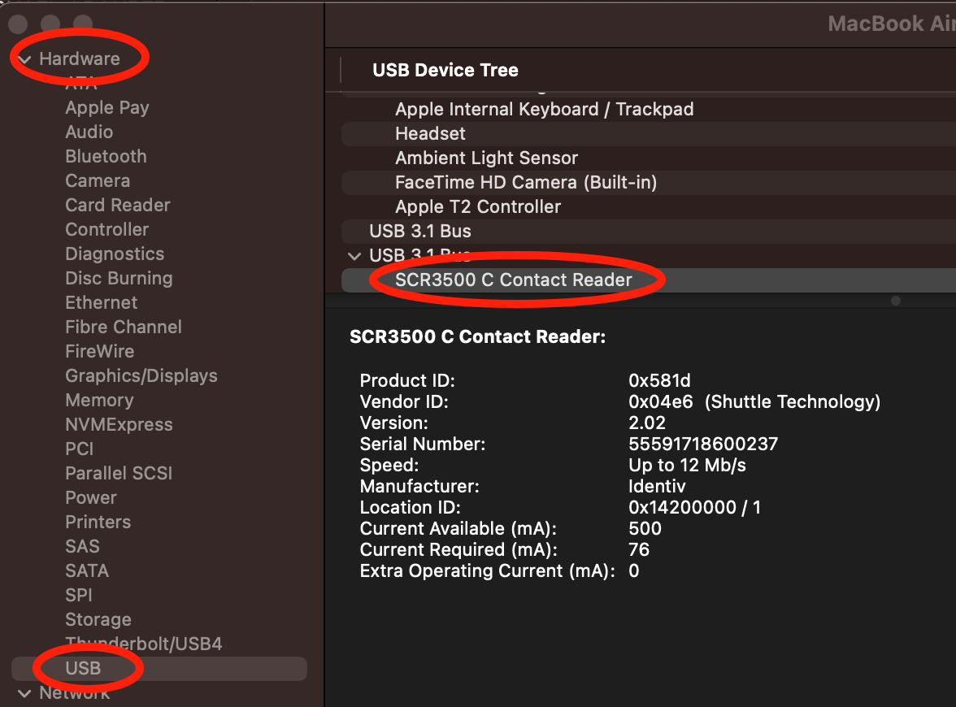Select SCR3500 C Contact Reader device
Screen dimensions: 956x707
point(513,280)
